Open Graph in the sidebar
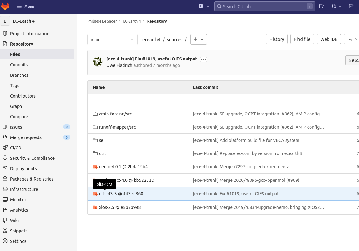The image size is (359, 251). 16,106
